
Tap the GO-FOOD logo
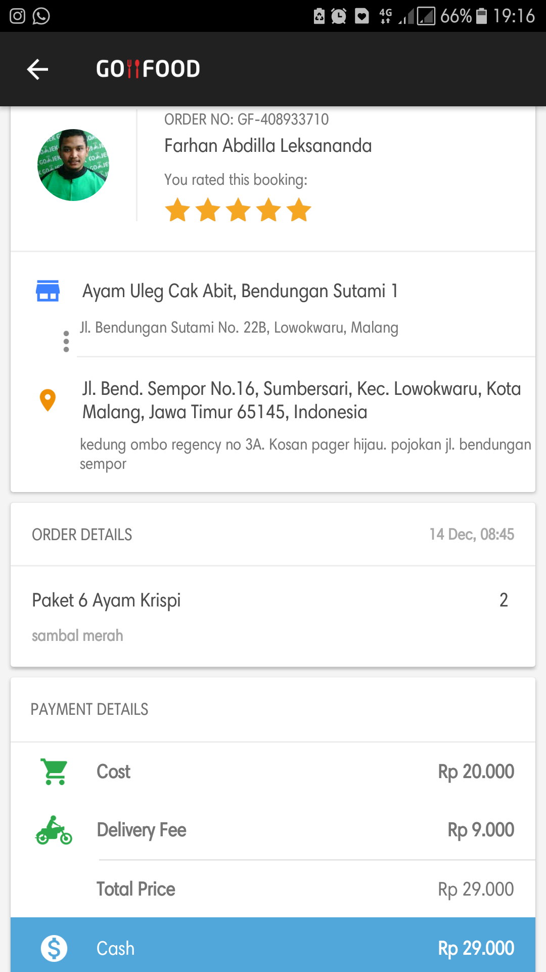tap(148, 69)
